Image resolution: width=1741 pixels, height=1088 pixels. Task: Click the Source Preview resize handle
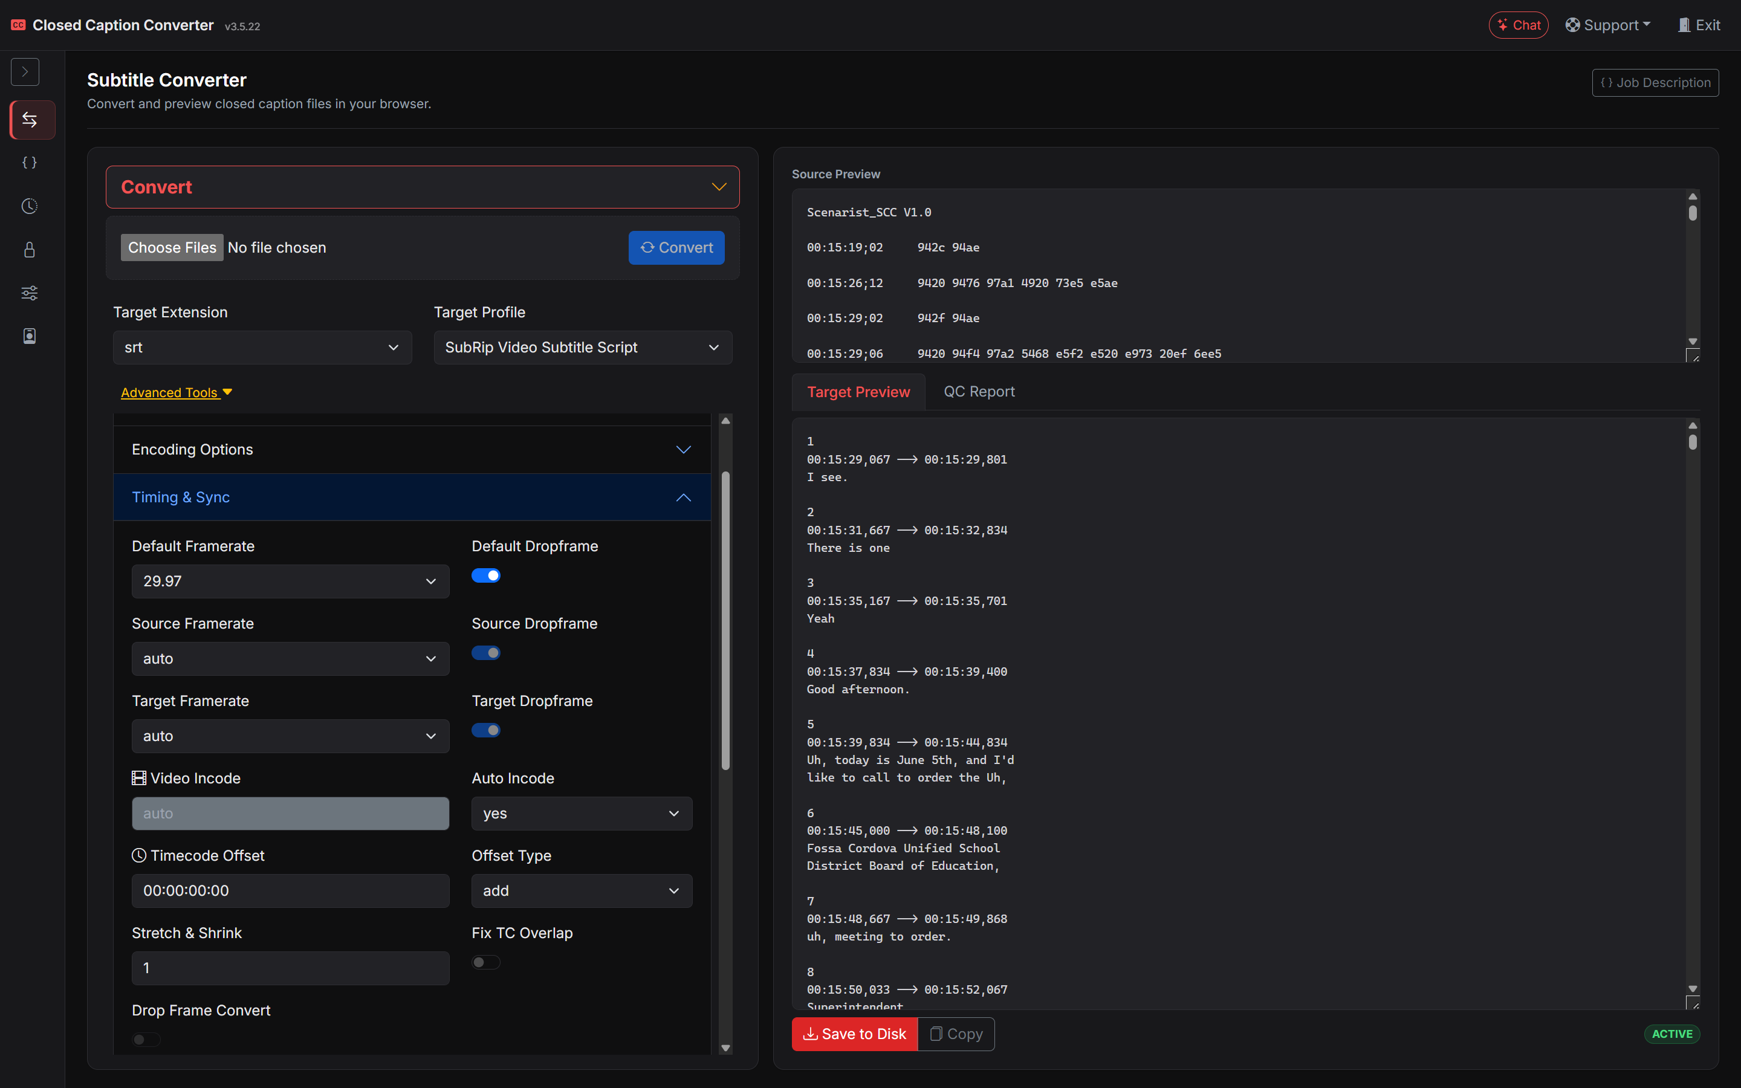point(1693,355)
